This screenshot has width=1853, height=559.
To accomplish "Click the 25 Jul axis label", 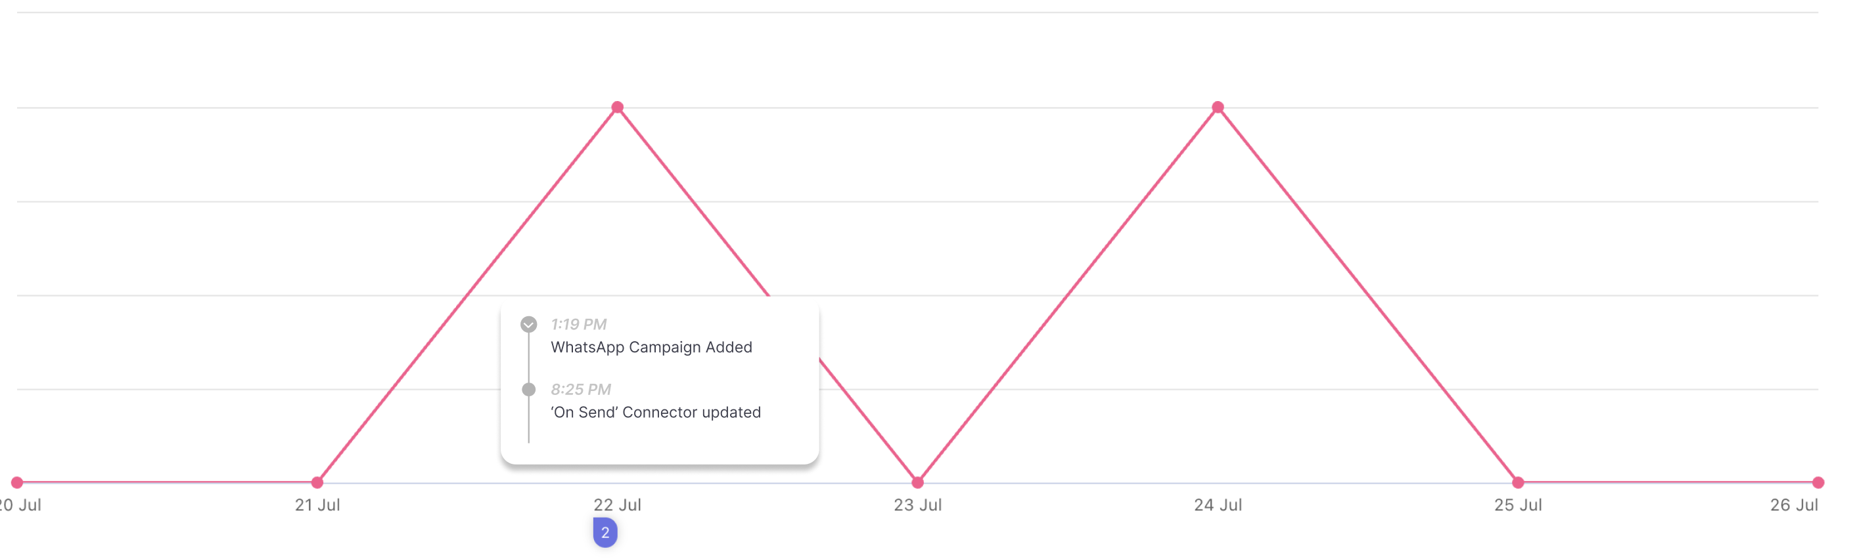I will (1518, 505).
